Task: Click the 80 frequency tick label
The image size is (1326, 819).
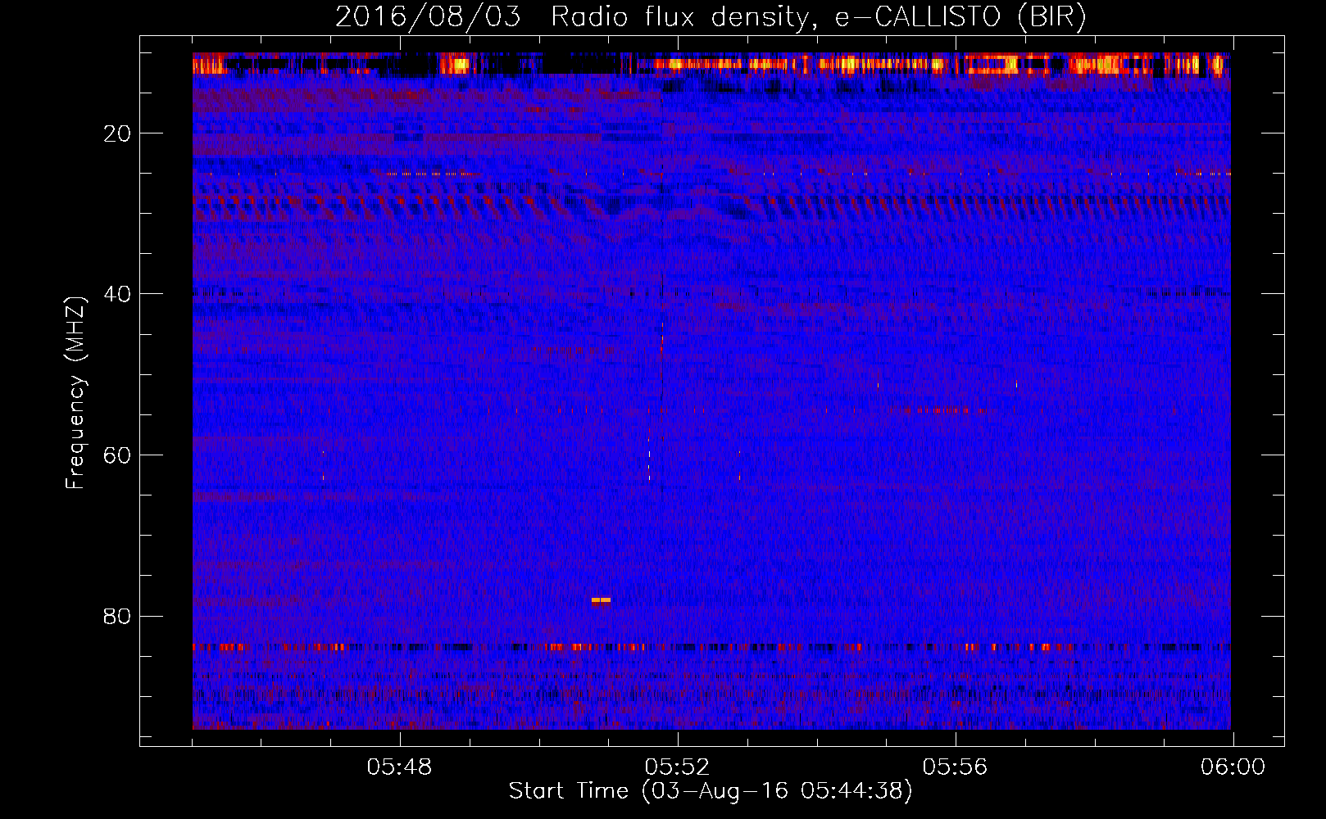Action: pyautogui.click(x=117, y=616)
